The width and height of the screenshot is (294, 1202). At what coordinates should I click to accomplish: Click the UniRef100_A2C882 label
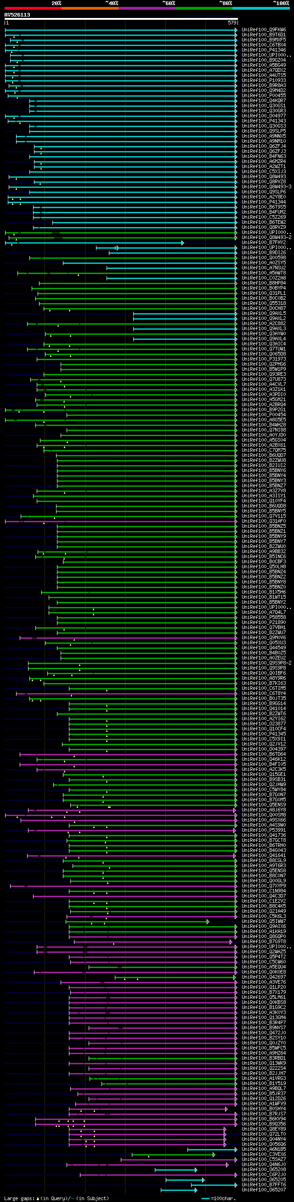pos(264,324)
